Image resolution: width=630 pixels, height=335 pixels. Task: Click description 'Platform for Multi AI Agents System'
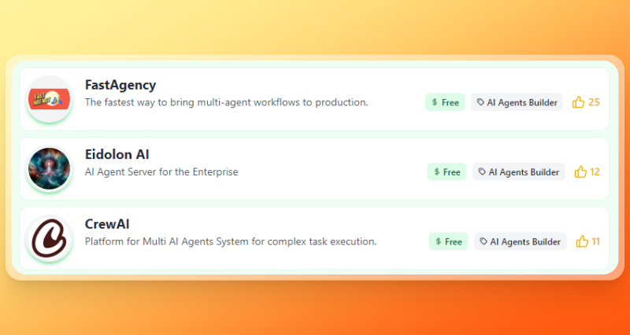click(231, 241)
